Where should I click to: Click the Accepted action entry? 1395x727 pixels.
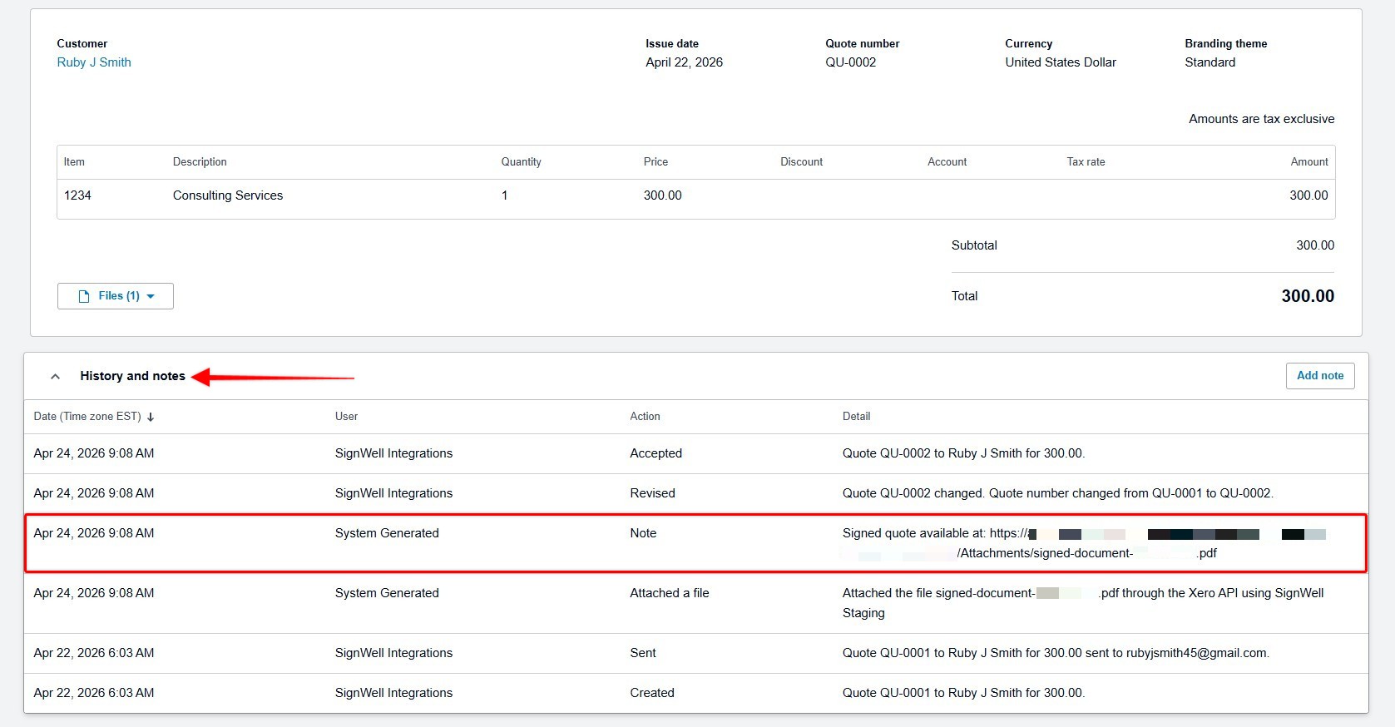coord(655,453)
